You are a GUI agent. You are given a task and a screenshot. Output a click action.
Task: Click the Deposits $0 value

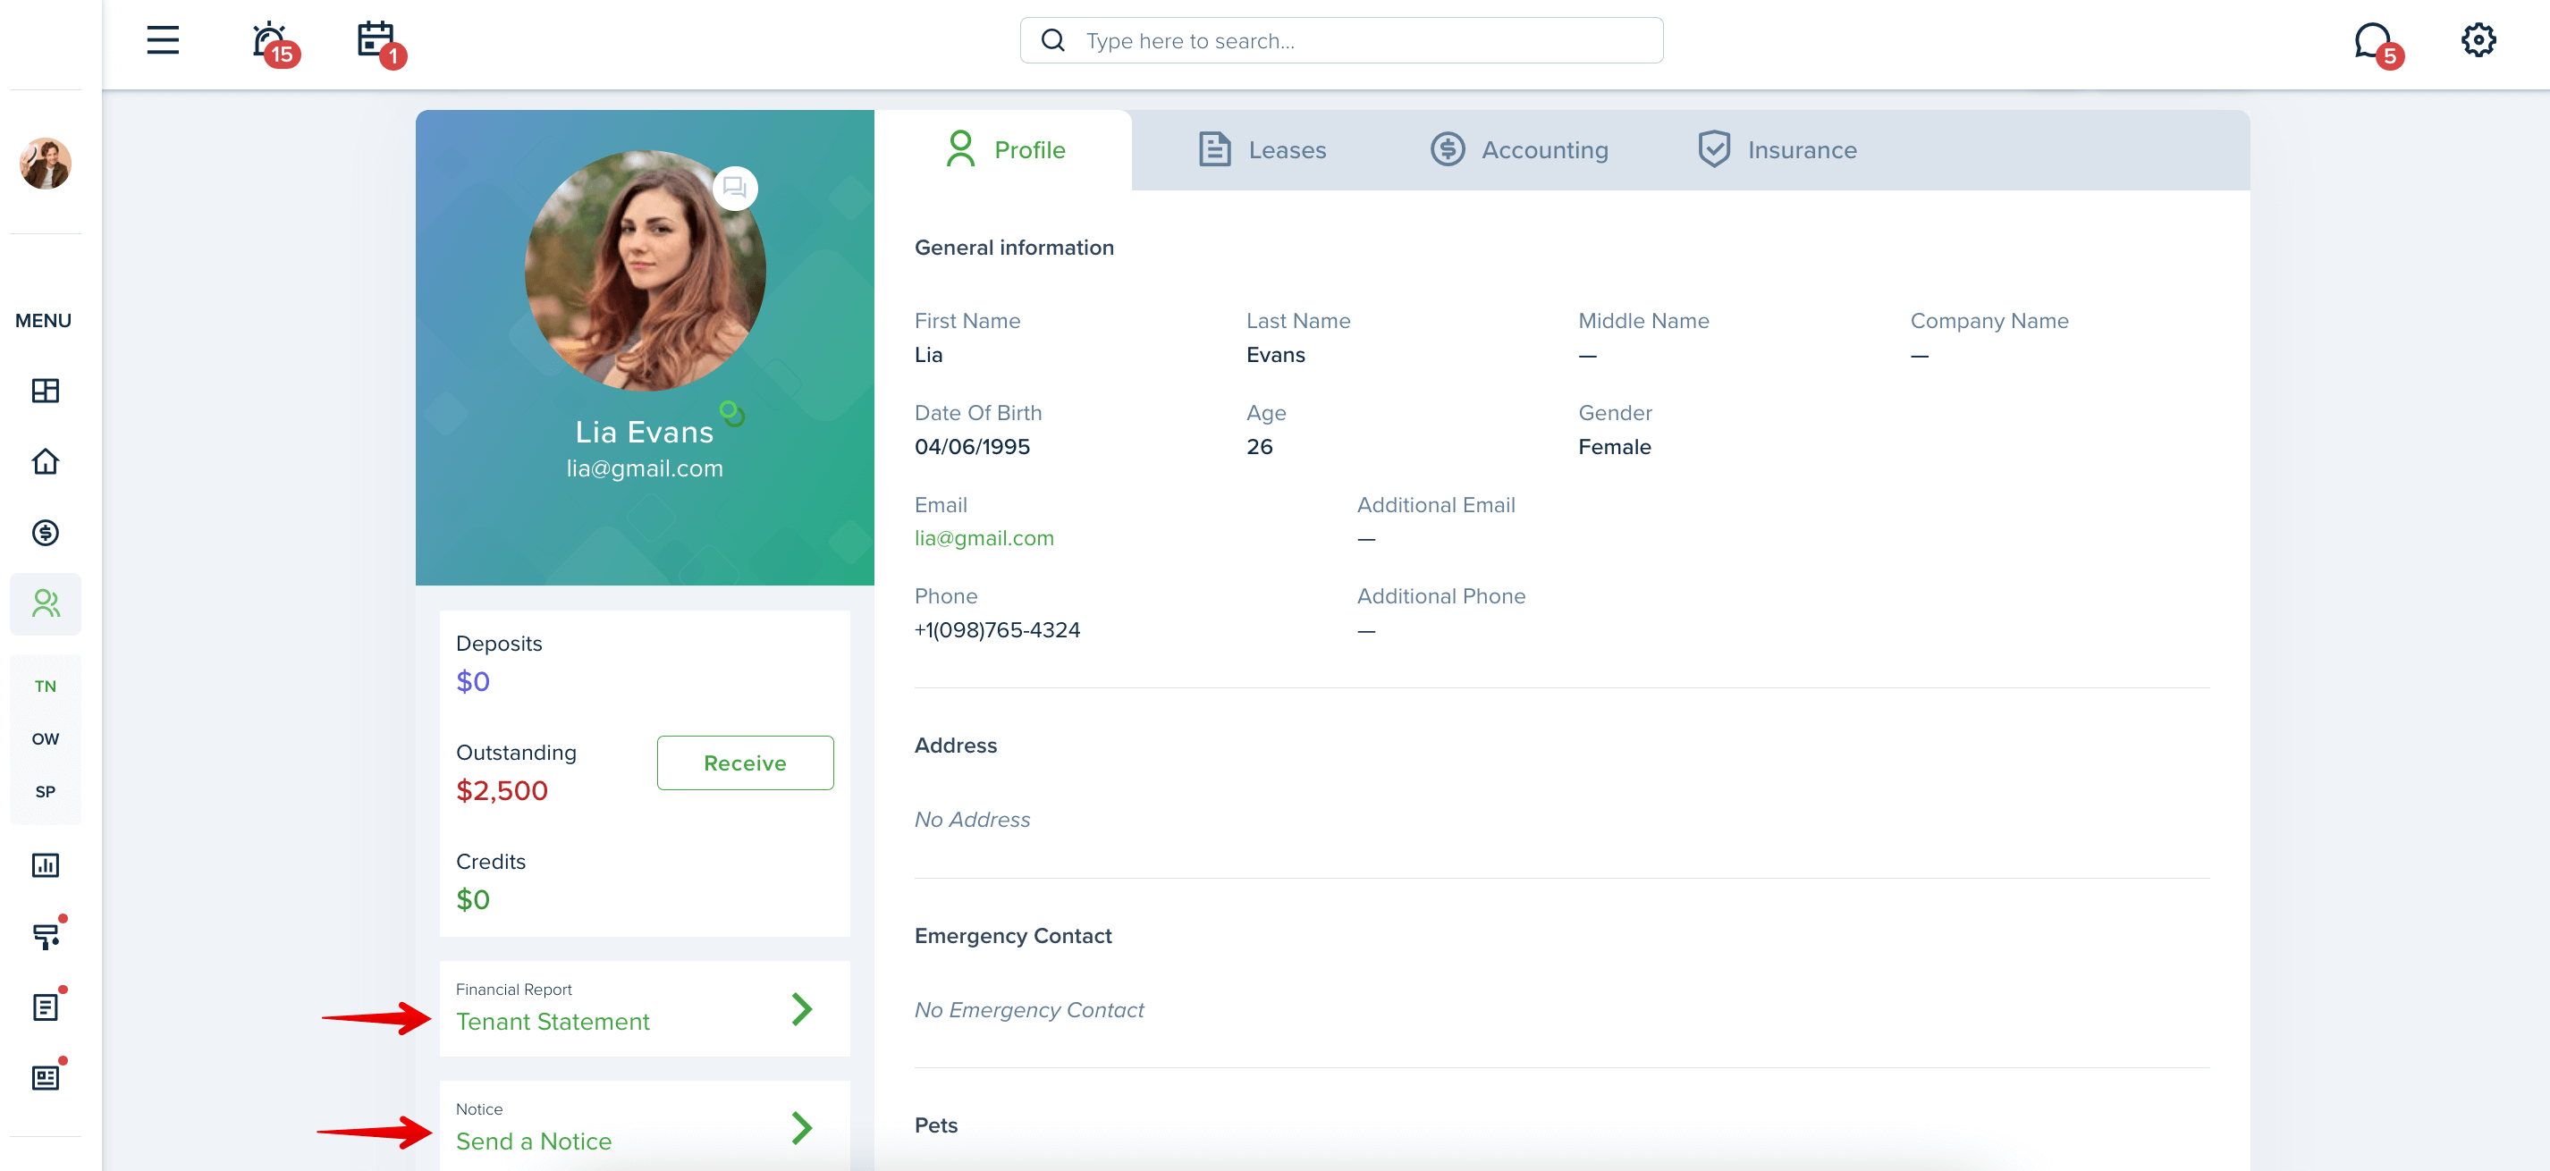pyautogui.click(x=473, y=682)
